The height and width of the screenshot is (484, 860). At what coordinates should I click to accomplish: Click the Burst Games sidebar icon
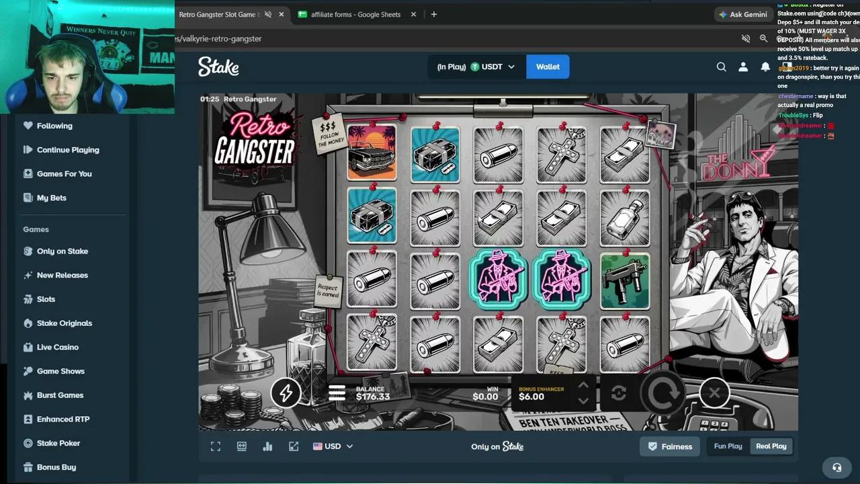(28, 395)
